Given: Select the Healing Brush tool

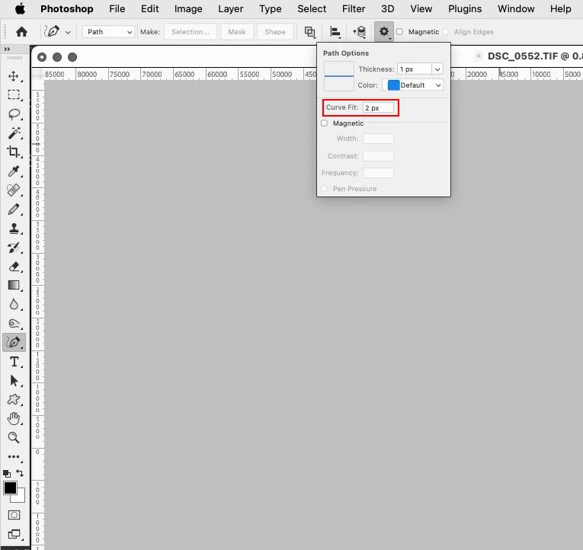Looking at the screenshot, I should point(14,190).
